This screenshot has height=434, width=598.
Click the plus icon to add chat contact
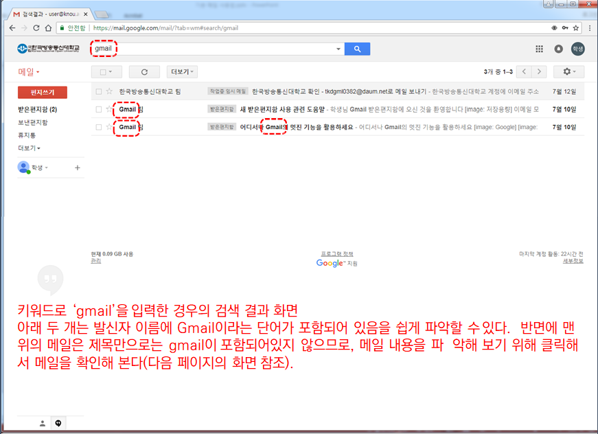(78, 168)
